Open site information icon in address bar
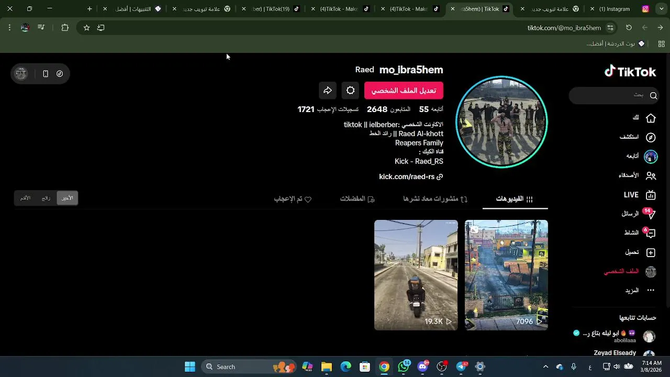 pos(610,28)
